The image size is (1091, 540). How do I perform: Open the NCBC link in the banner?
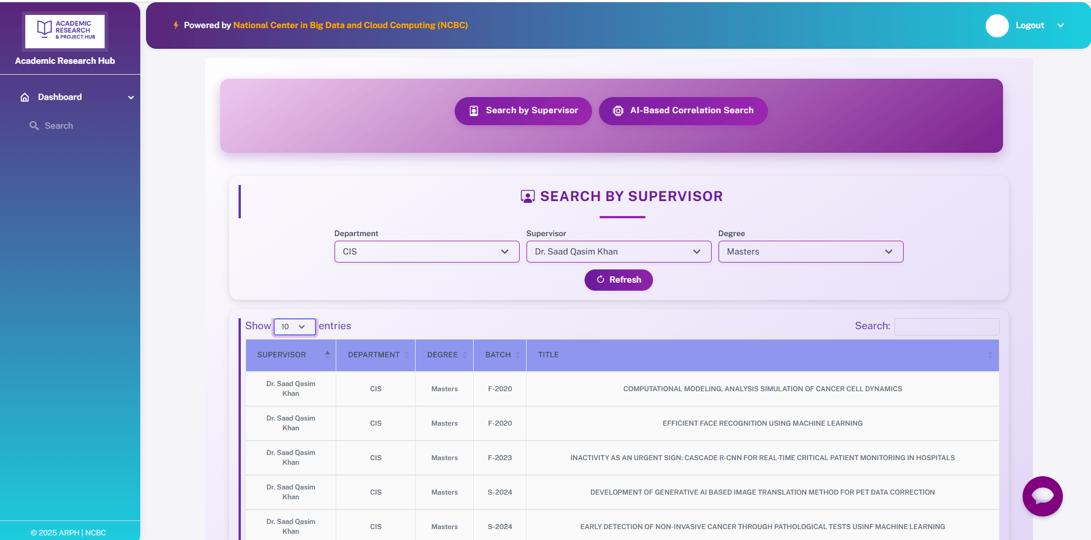pyautogui.click(x=350, y=25)
